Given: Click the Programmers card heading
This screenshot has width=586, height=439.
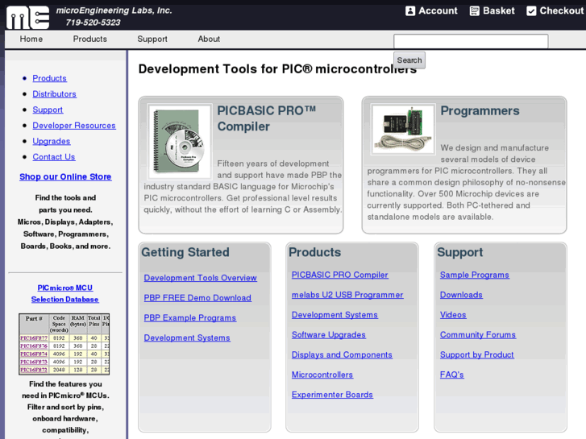Looking at the screenshot, I should 480,110.
